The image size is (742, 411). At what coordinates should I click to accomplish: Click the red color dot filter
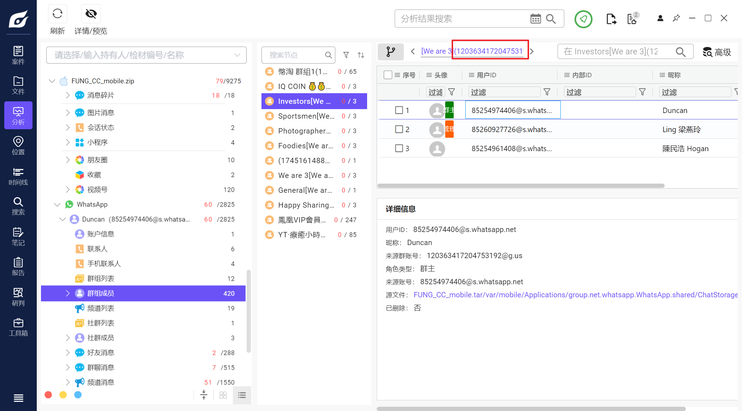48,395
